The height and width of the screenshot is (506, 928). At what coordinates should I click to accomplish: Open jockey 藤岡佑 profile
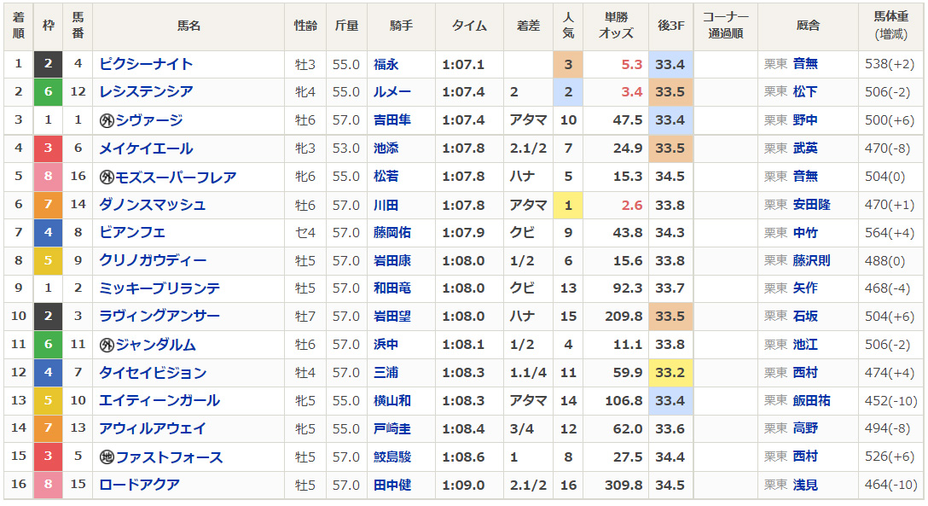point(391,233)
